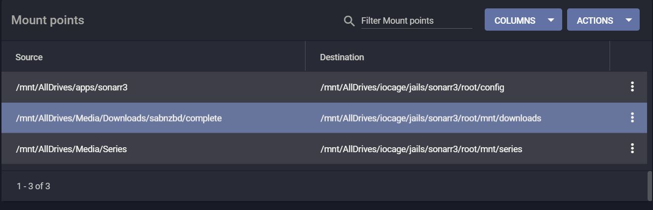Viewport: 653px width, 210px height.
Task: Open the three-dot menu for the downloads mount
Action: [x=632, y=118]
